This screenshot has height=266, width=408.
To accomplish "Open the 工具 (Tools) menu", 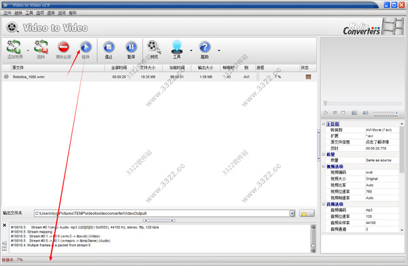I will coord(29,13).
